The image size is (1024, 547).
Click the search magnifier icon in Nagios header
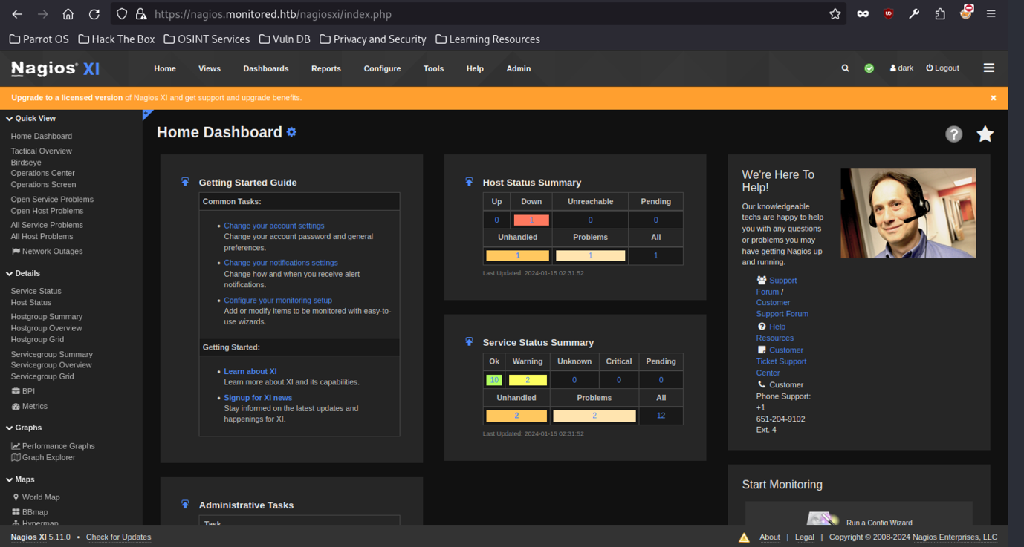click(845, 68)
